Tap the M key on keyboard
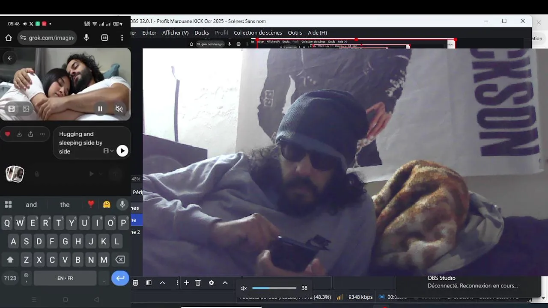This screenshot has height=308, width=548. click(x=104, y=260)
